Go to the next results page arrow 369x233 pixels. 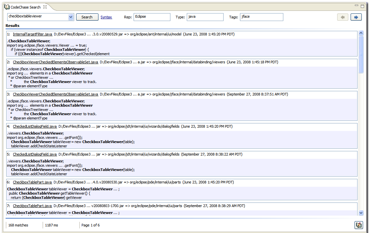pos(356,17)
